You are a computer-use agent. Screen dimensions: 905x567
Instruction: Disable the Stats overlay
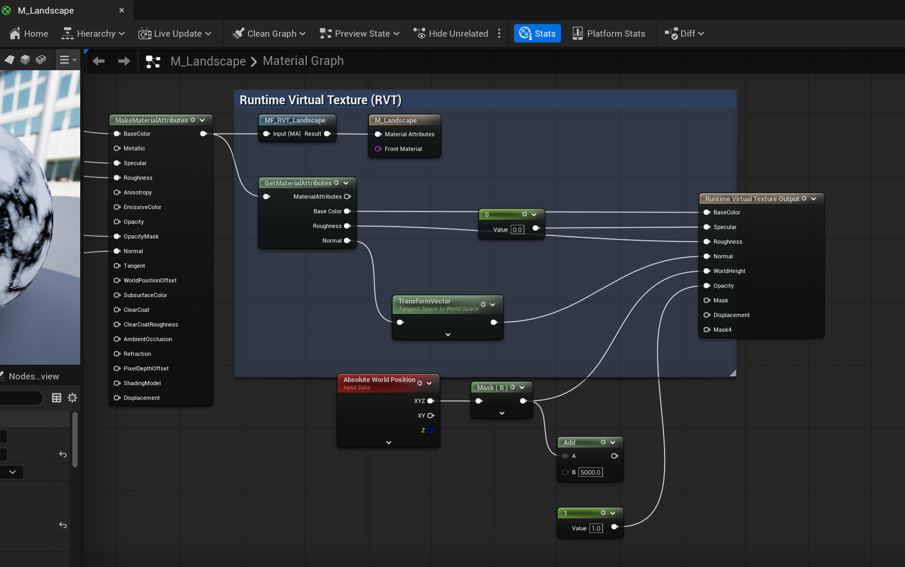coord(536,33)
